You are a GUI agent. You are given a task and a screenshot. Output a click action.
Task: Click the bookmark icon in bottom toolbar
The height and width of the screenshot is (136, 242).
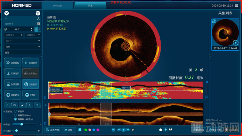[80, 130]
